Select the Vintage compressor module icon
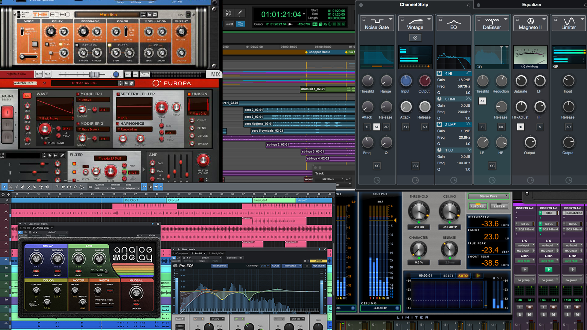Viewport: 587px width, 330px height. coord(415,23)
